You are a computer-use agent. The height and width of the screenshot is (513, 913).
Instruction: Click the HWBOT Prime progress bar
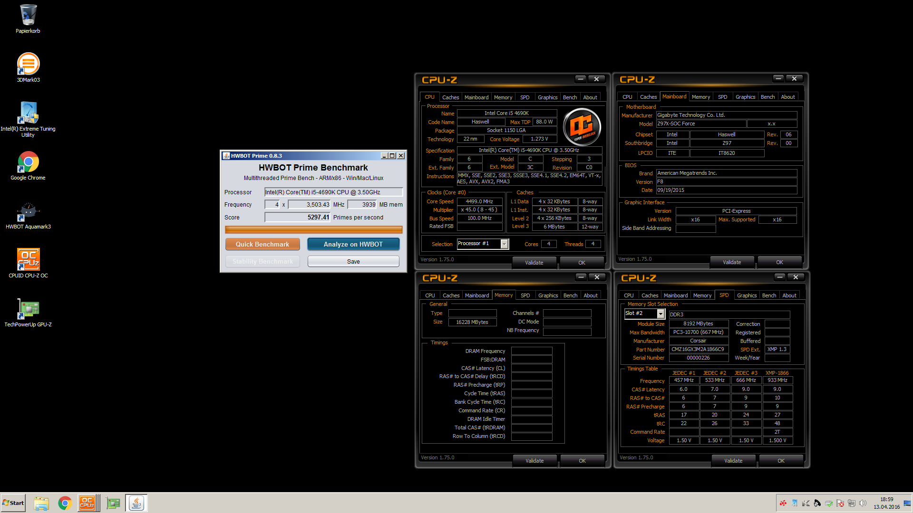(314, 230)
